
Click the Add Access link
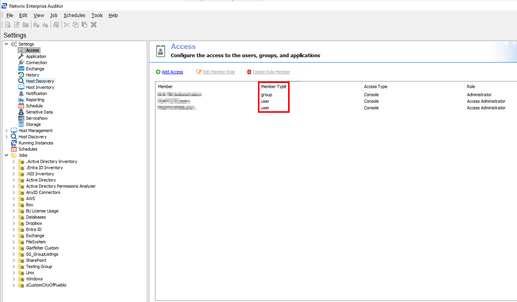point(172,72)
